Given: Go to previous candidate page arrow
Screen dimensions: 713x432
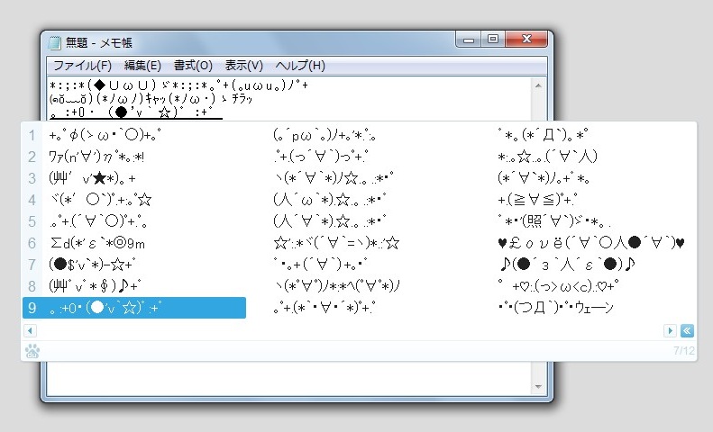Looking at the screenshot, I should (x=30, y=331).
